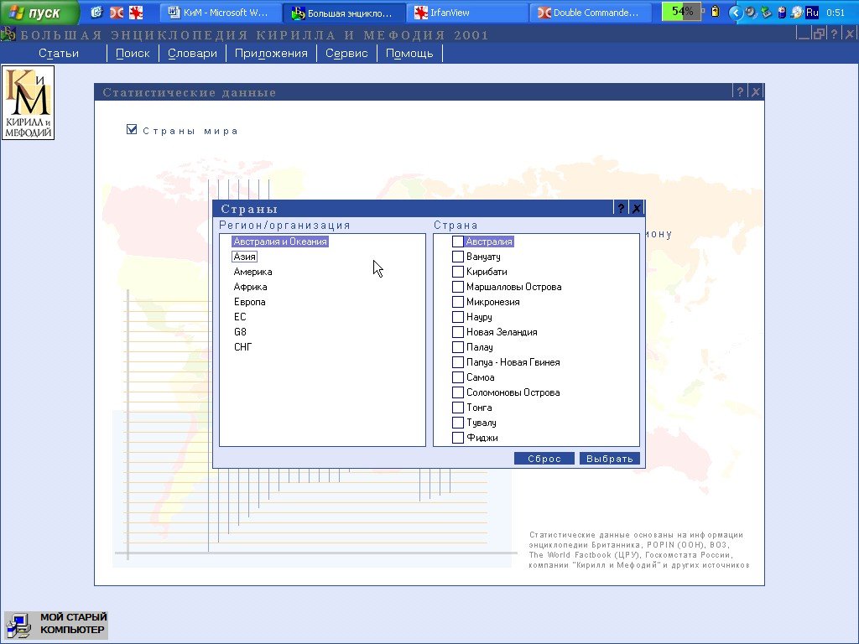
Task: Click the Ru language indicator in tray
Action: click(x=811, y=13)
